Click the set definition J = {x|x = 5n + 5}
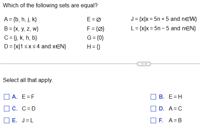200x131 pixels. coord(164,19)
